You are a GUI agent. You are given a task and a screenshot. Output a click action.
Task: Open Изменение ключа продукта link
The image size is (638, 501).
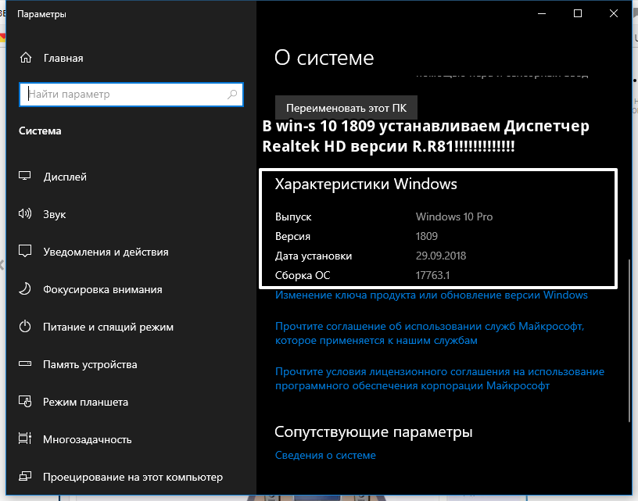coord(432,295)
